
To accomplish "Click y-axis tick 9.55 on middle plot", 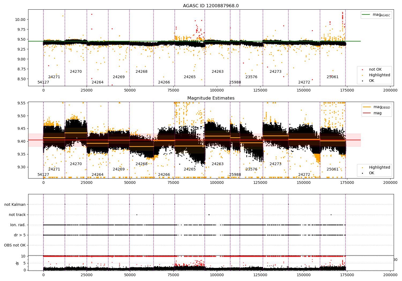I will (x=21, y=103).
